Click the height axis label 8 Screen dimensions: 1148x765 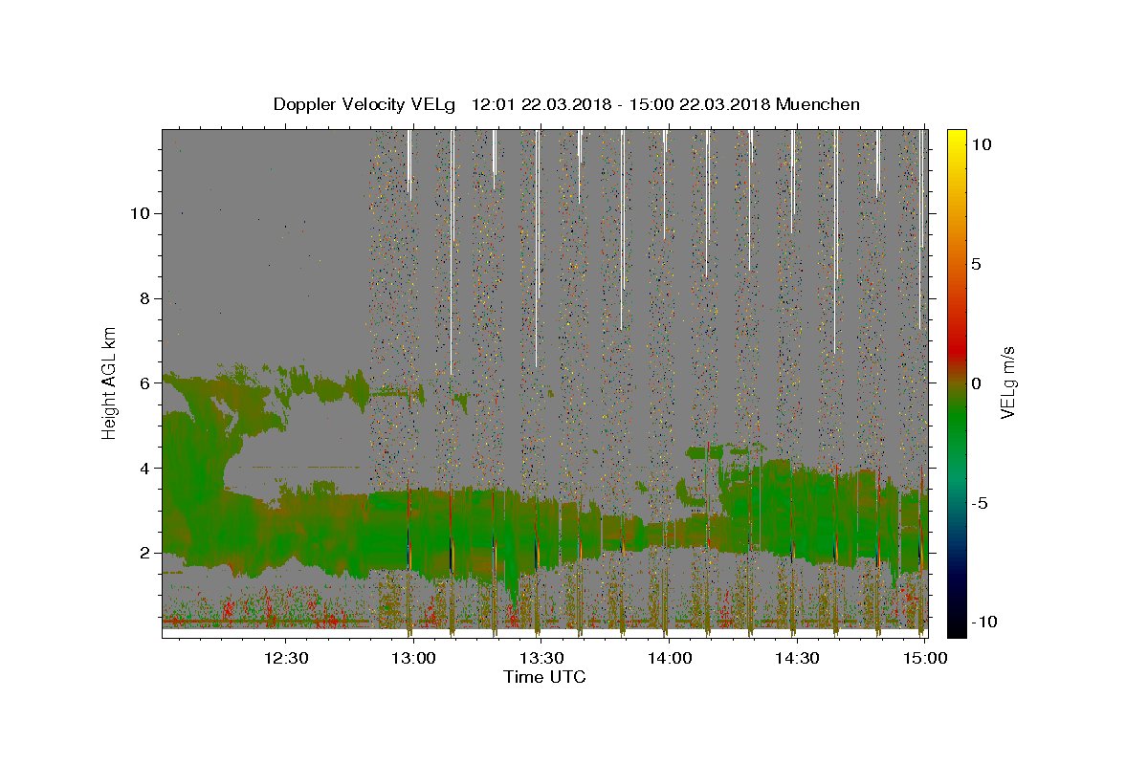pos(143,298)
